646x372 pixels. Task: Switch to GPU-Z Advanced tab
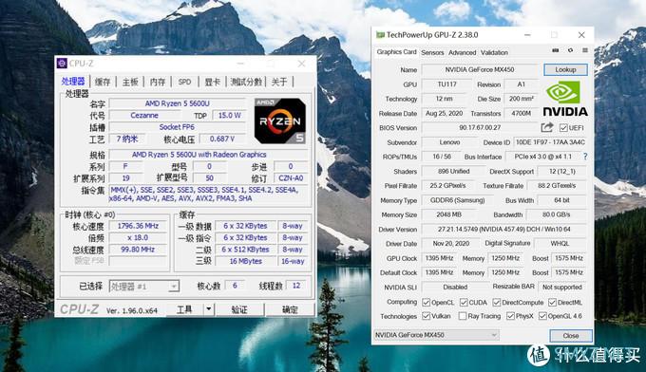pyautogui.click(x=462, y=53)
